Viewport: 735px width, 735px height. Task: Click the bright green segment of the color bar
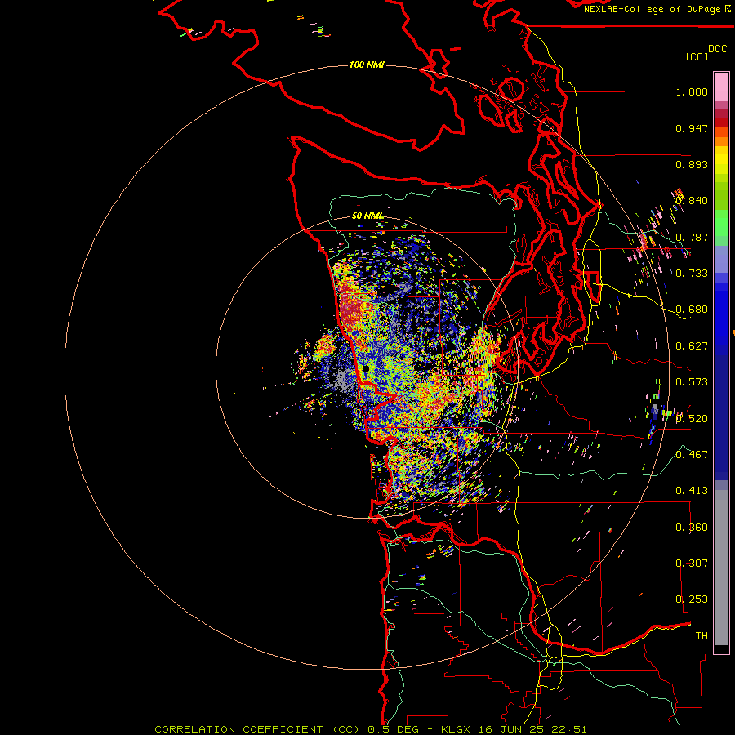(721, 223)
